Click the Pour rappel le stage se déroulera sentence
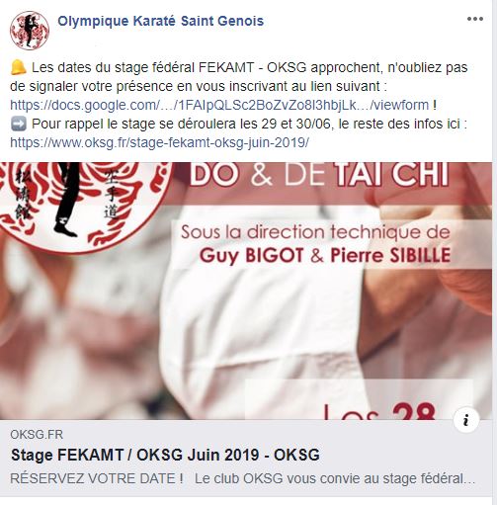This screenshot has height=505, width=497. (x=249, y=125)
